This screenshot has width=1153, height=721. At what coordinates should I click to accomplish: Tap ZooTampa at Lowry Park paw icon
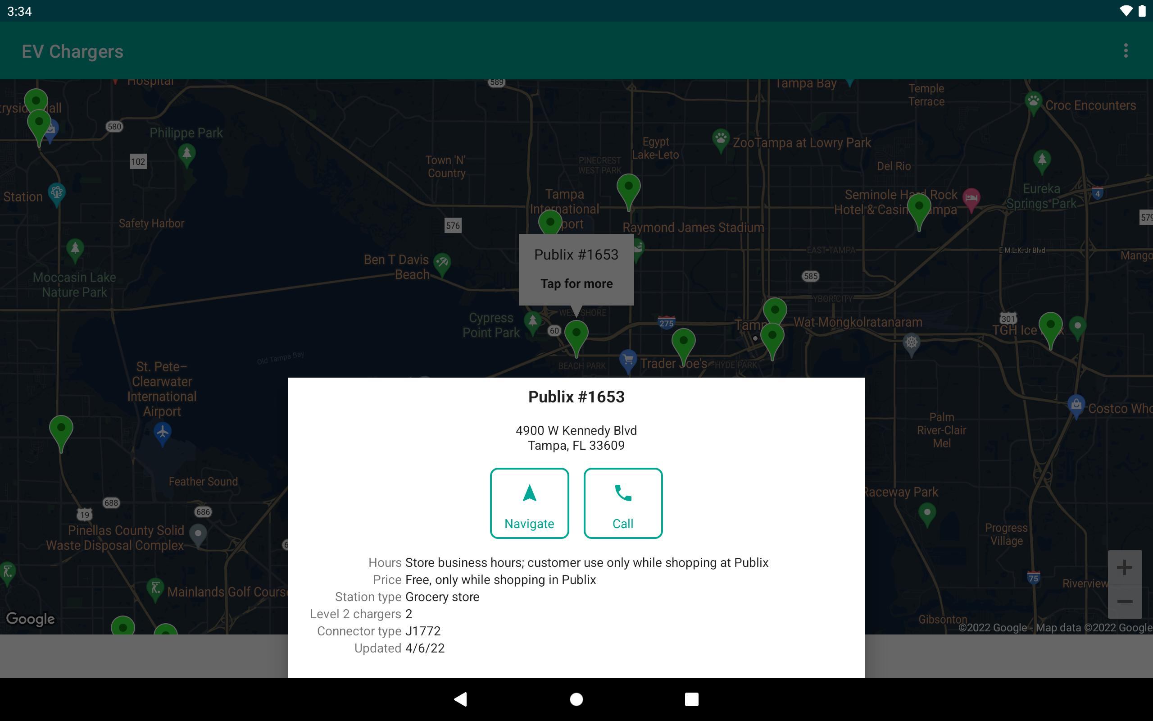(721, 140)
